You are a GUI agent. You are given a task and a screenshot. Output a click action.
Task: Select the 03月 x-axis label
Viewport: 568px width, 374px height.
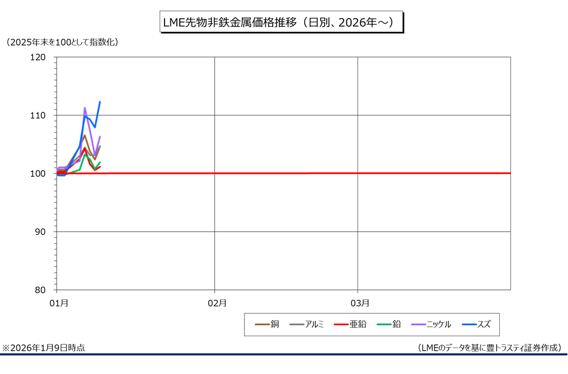(x=360, y=303)
